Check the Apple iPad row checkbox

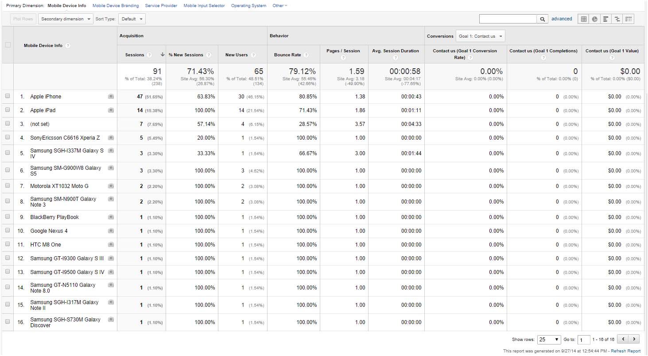coord(7,110)
